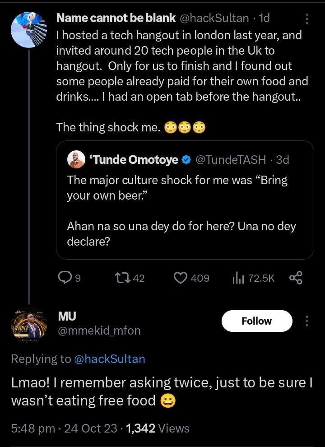325x447 pixels.
Task: Open the post view analytics icon
Action: click(238, 278)
